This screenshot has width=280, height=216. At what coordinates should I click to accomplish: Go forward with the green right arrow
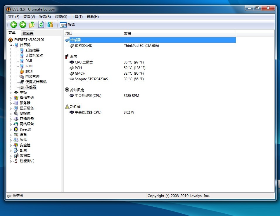23,25
